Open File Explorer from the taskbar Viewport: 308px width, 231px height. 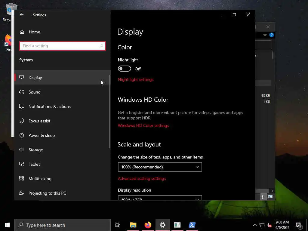pos(133,225)
